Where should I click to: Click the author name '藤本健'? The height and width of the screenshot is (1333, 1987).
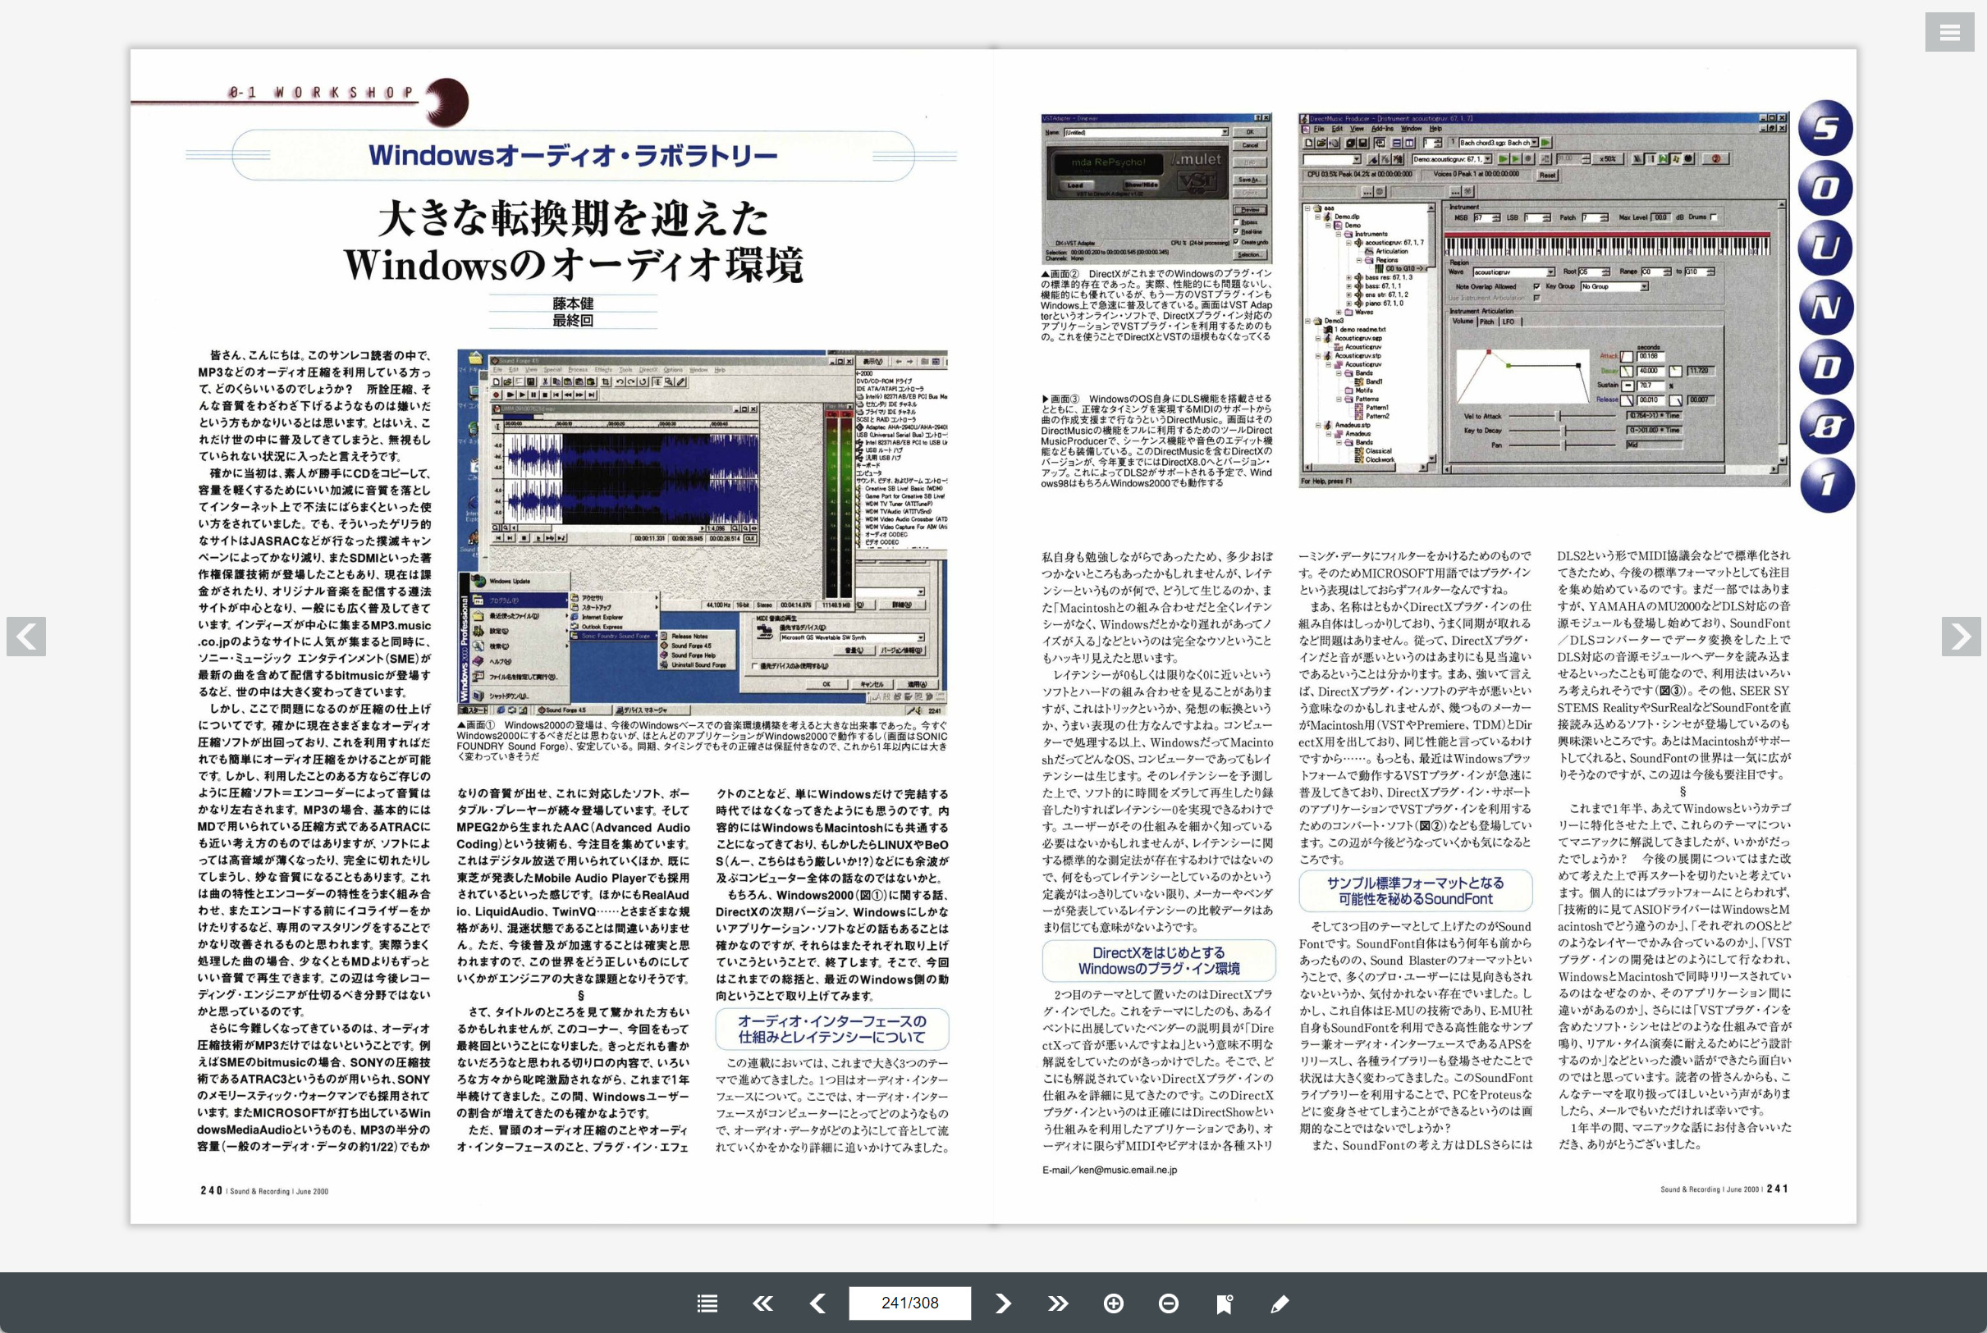572,304
